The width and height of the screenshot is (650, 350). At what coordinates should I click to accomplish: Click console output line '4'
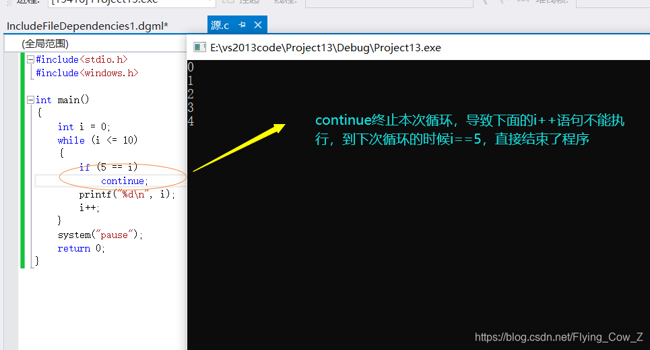coord(191,121)
